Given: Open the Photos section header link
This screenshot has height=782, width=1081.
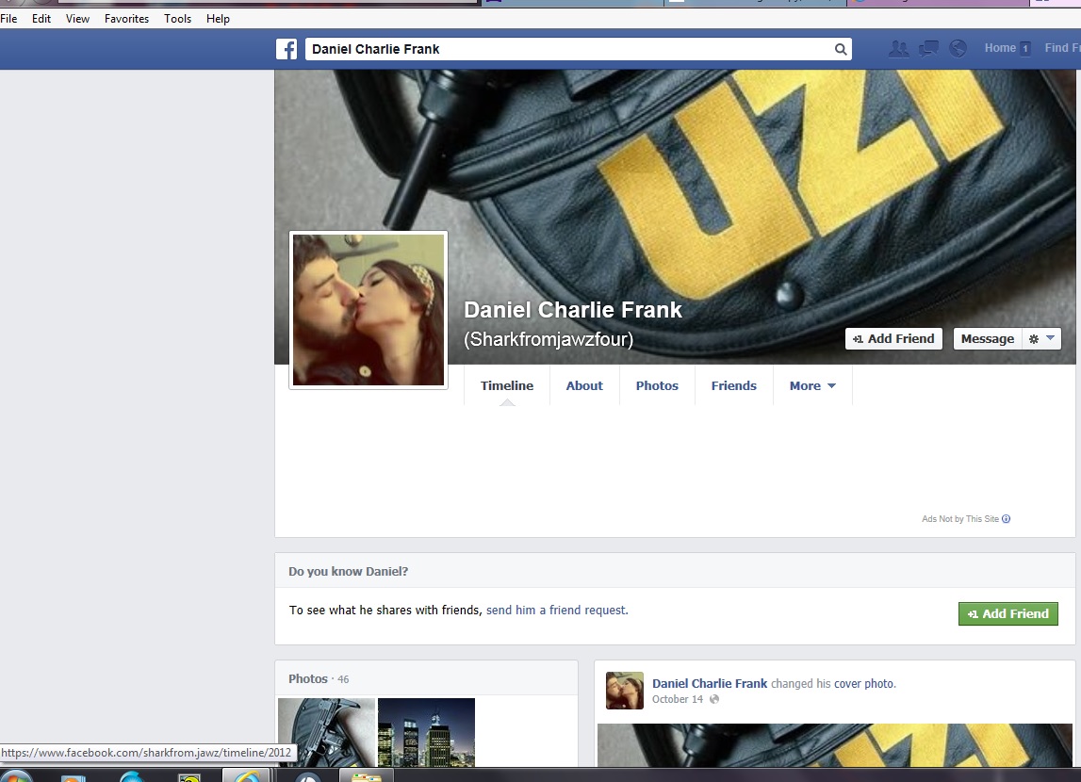Looking at the screenshot, I should tap(307, 678).
